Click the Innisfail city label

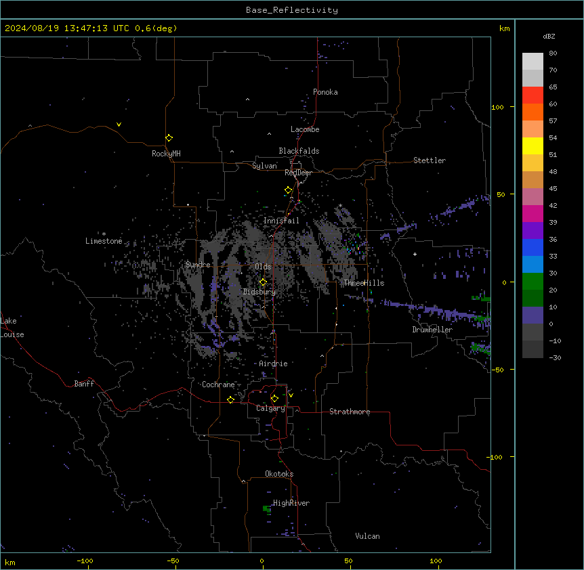click(x=281, y=221)
